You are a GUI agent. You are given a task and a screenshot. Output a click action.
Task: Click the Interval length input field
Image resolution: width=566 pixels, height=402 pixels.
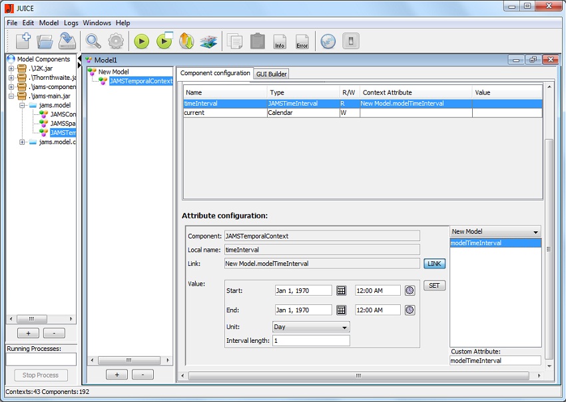311,340
